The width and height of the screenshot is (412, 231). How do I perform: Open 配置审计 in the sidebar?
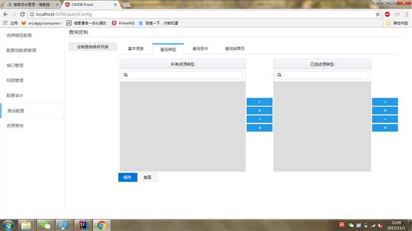click(14, 95)
